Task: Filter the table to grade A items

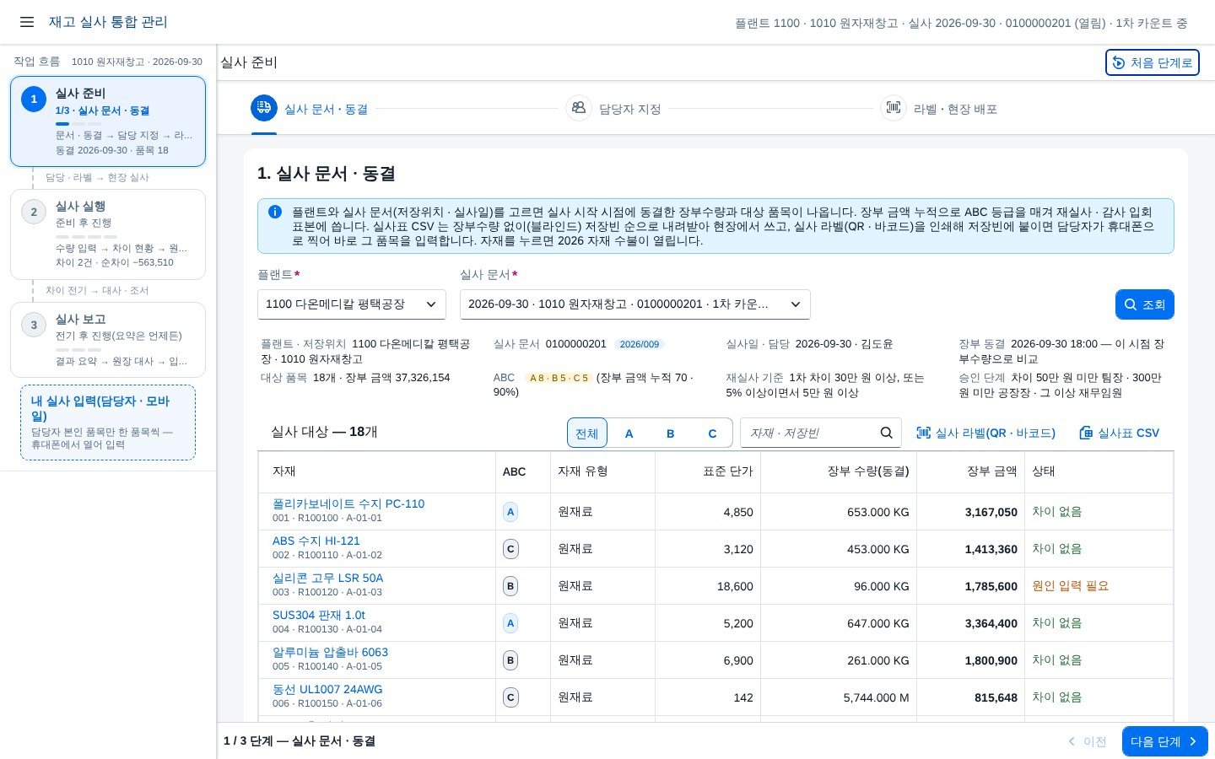Action: coord(629,433)
